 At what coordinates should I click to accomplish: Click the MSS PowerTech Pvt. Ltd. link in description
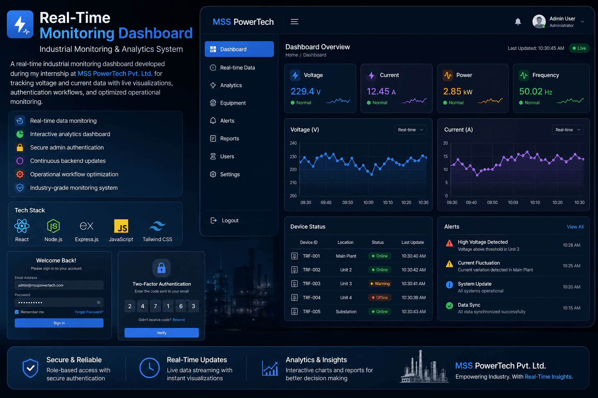(x=115, y=73)
